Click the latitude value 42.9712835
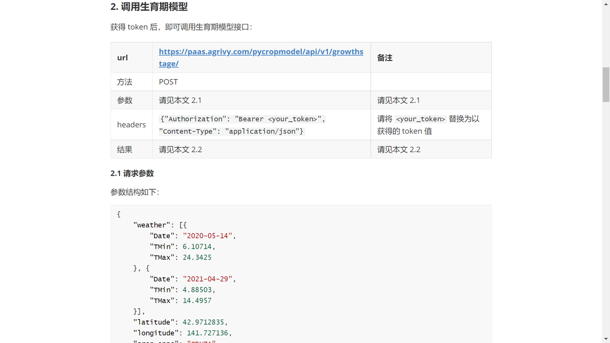 203,322
